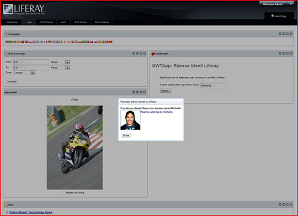This screenshot has height=216, width=298.
Task: Go to the Welcome page tab
Action: pyautogui.click(x=12, y=22)
